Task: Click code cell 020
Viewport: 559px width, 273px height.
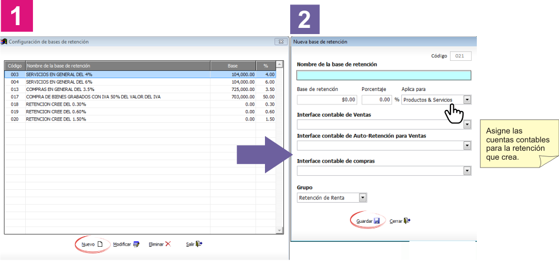Action: [x=15, y=119]
